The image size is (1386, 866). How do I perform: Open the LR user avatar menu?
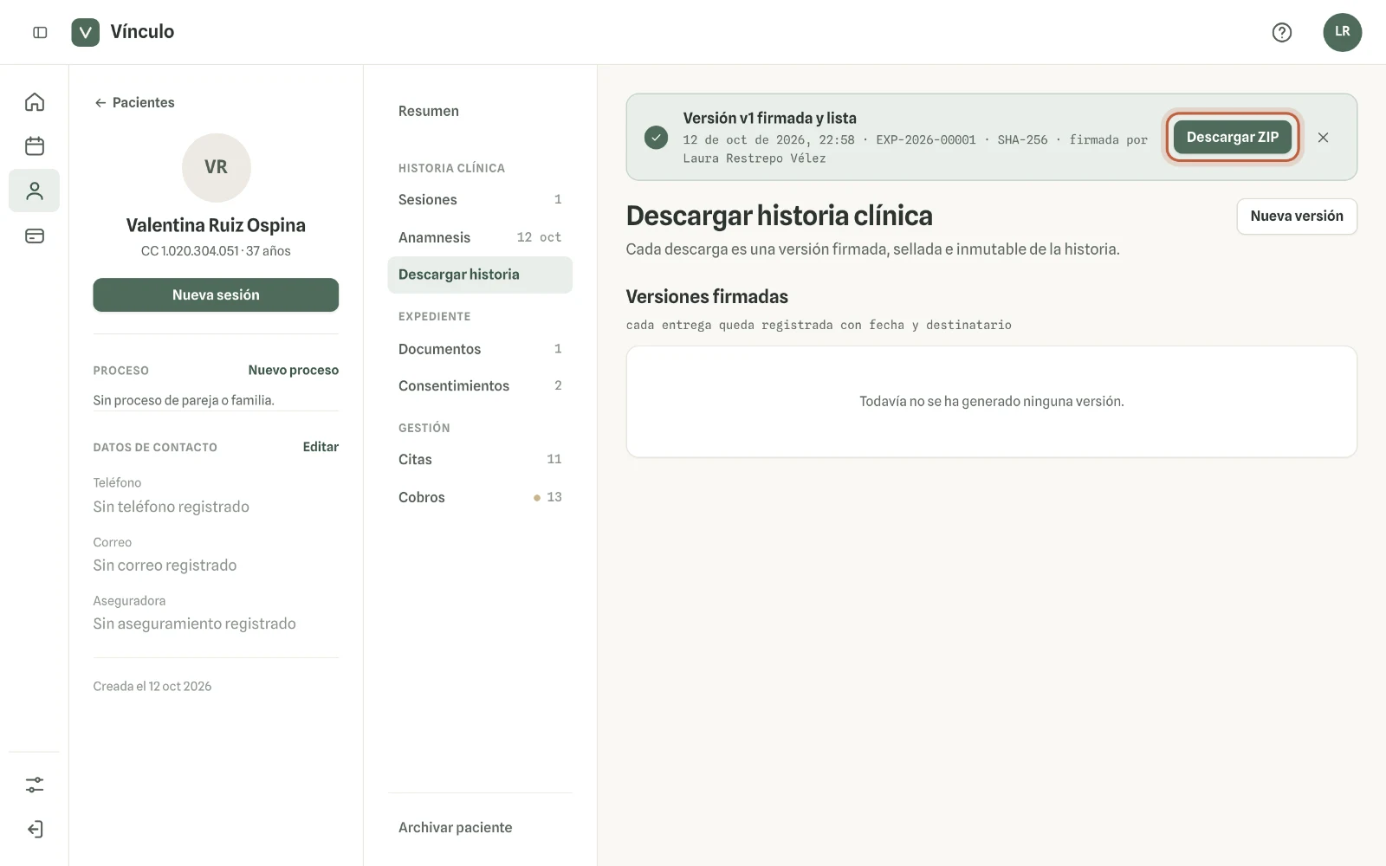point(1343,32)
